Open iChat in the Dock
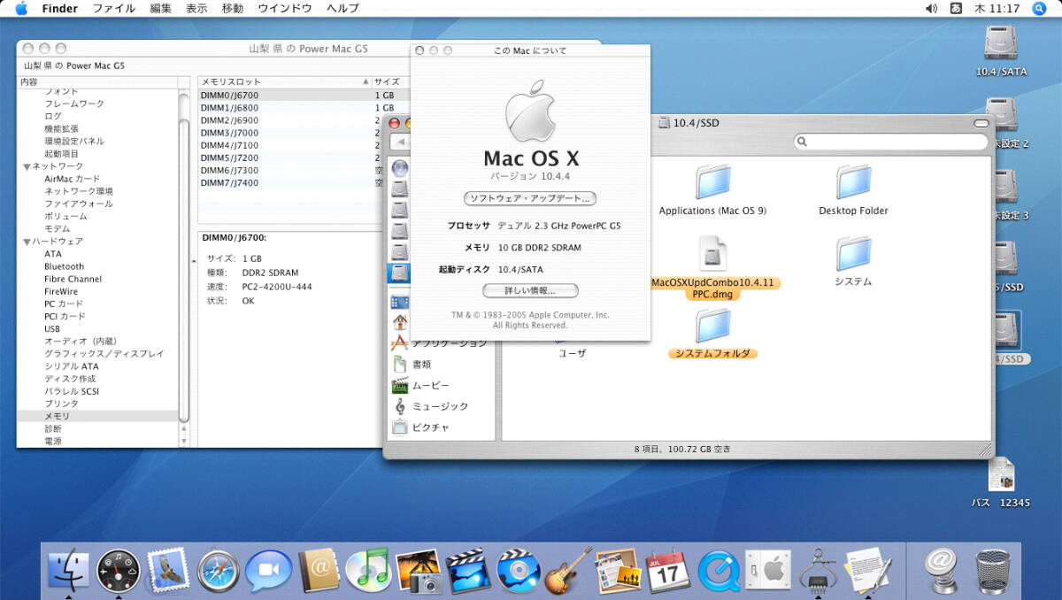 [269, 571]
